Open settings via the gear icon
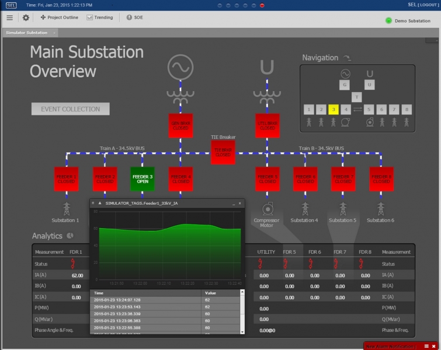Screen dimensions: 441x350 26,17
